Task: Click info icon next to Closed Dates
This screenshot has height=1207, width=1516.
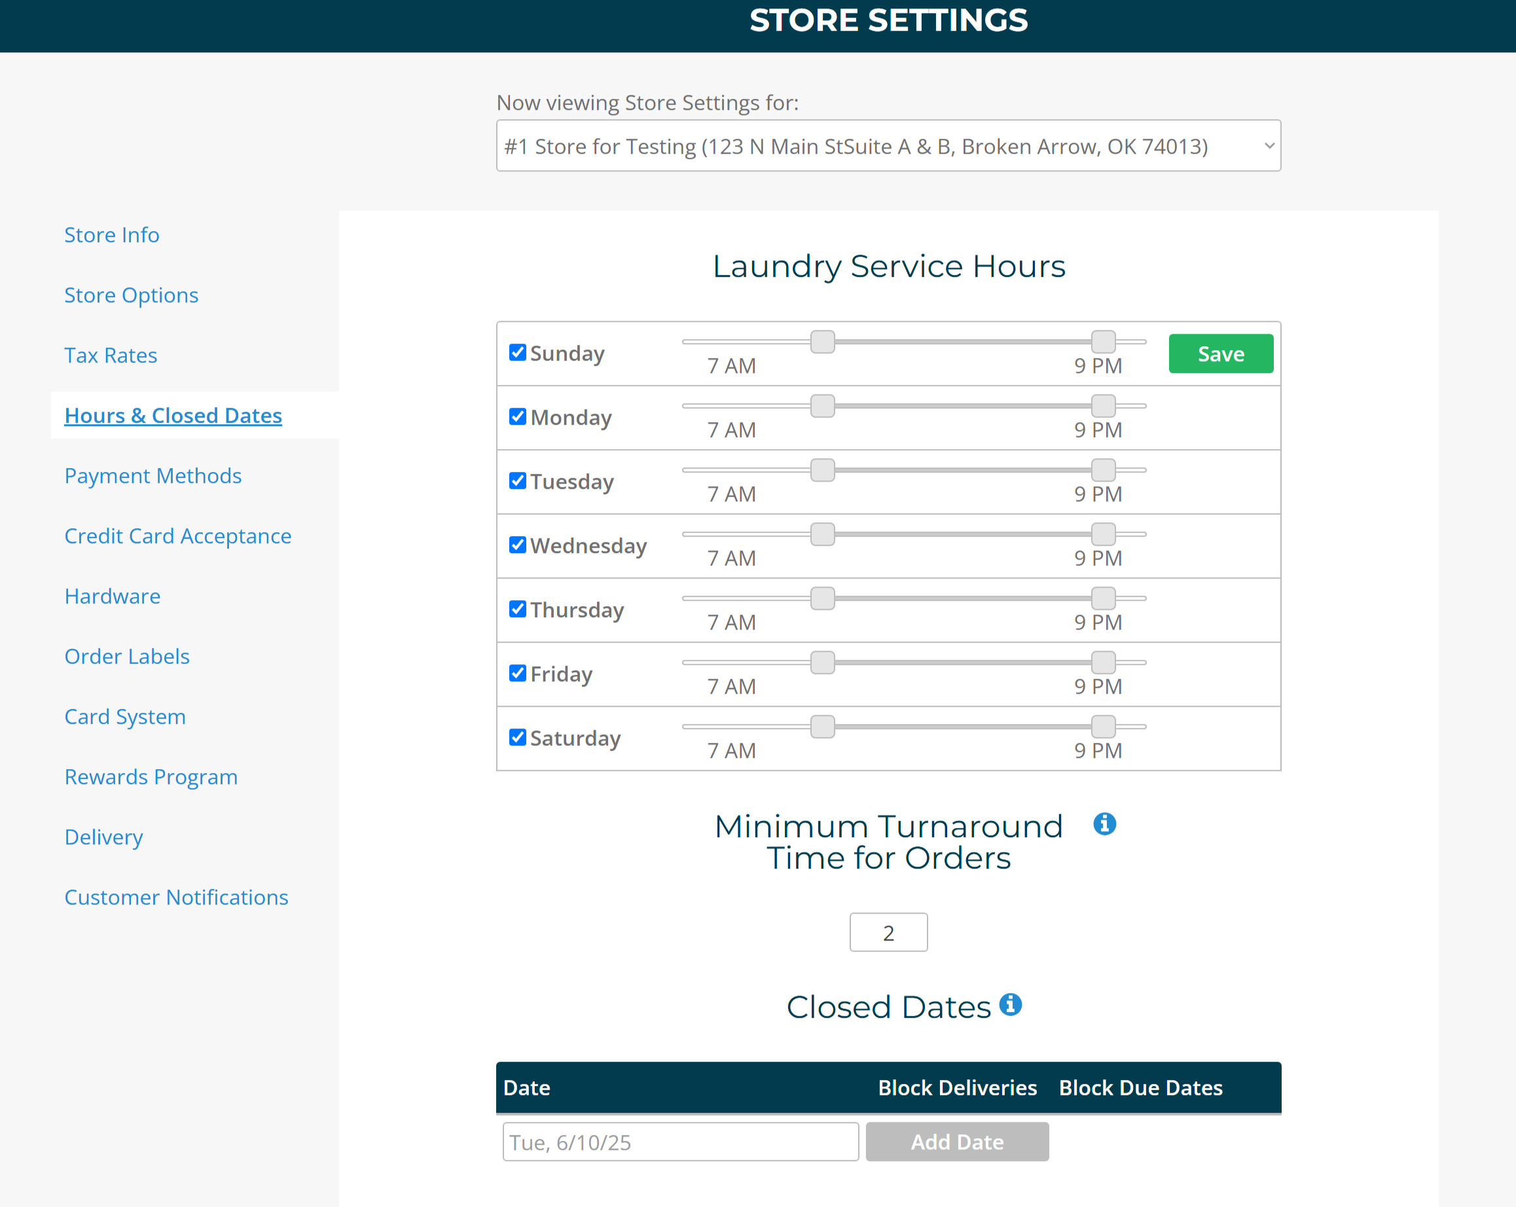Action: click(1011, 1004)
